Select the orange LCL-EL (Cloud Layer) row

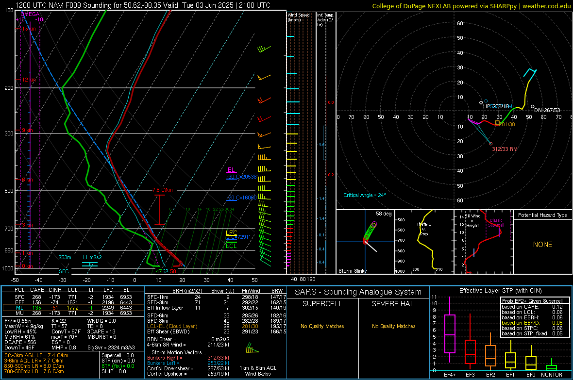click(217, 326)
